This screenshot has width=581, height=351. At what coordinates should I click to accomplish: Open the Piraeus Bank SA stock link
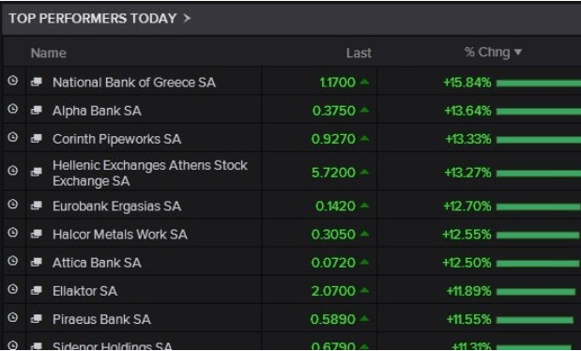click(102, 319)
